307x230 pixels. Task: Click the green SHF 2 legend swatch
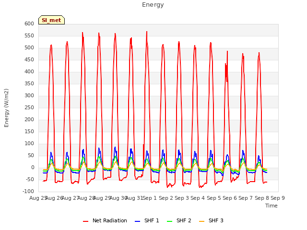click(169, 221)
